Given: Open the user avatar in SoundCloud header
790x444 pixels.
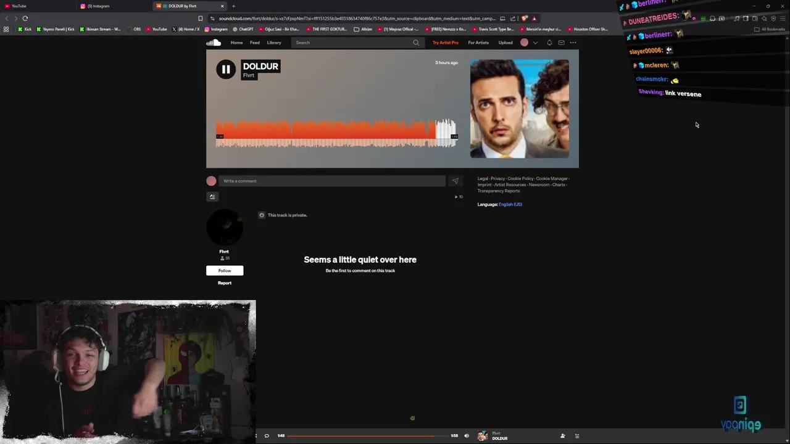Looking at the screenshot, I should click(525, 43).
